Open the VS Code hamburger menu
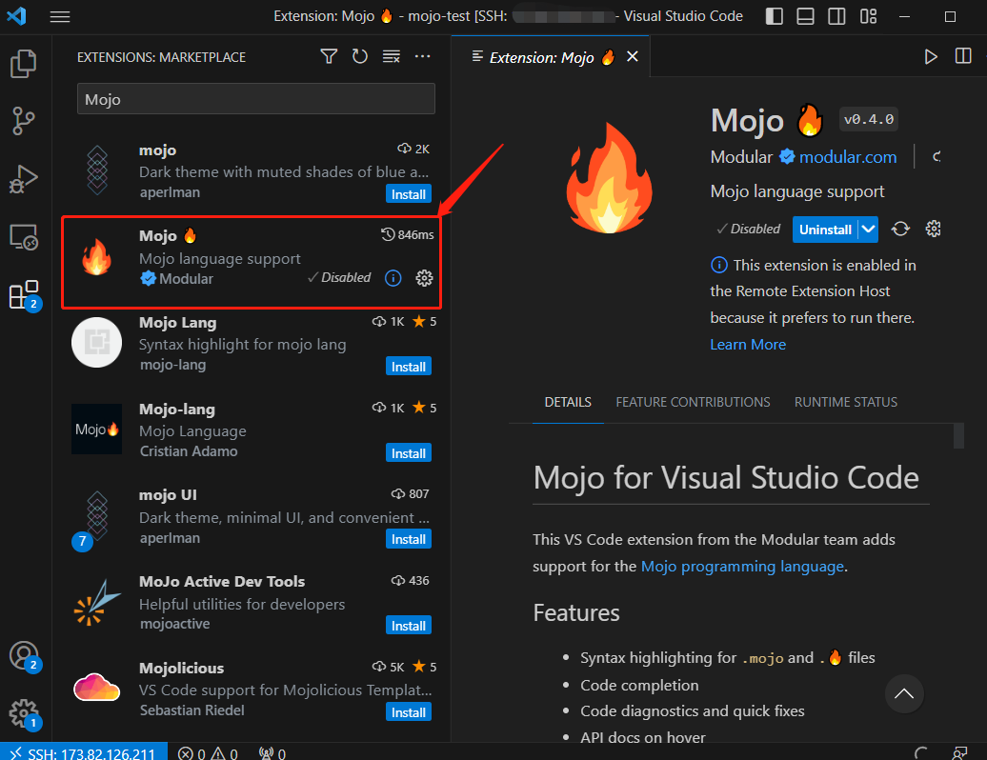 pos(60,16)
